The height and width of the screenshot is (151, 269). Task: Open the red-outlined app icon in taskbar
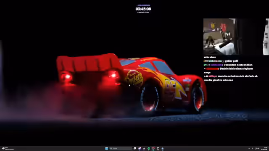point(153,148)
